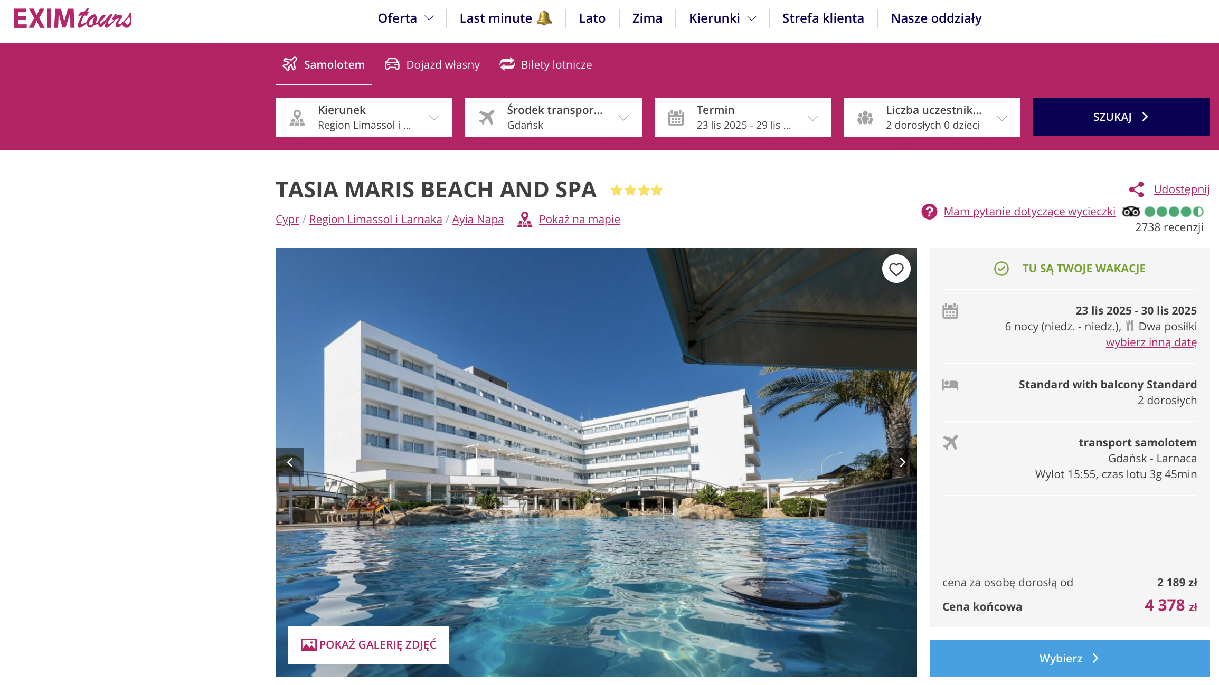Open Liczba uczestników participants dropdown

pos(932,118)
